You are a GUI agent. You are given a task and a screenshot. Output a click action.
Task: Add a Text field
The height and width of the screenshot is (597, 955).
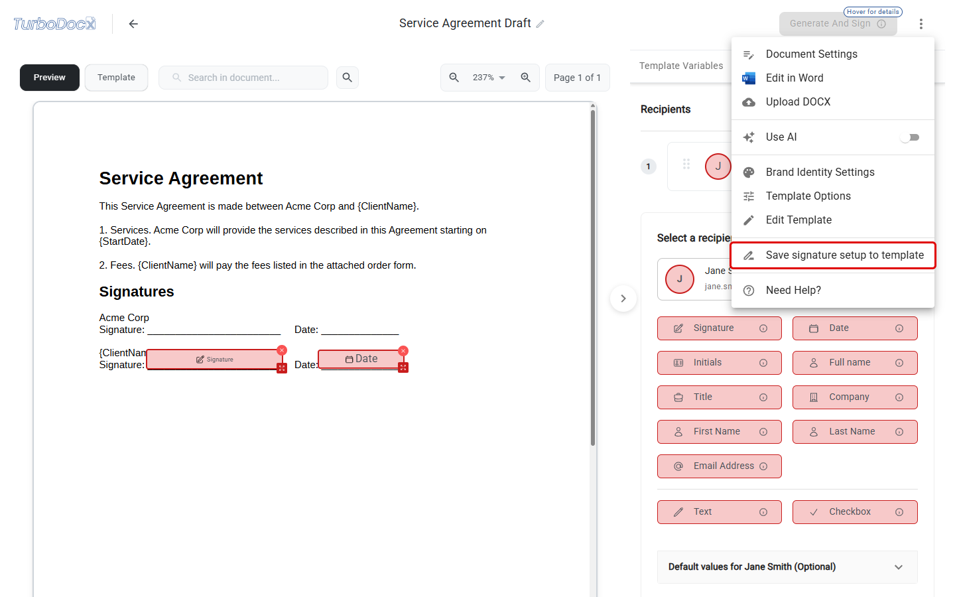(720, 512)
